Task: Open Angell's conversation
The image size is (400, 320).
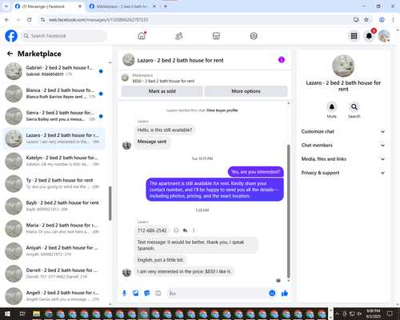Action: [54, 296]
